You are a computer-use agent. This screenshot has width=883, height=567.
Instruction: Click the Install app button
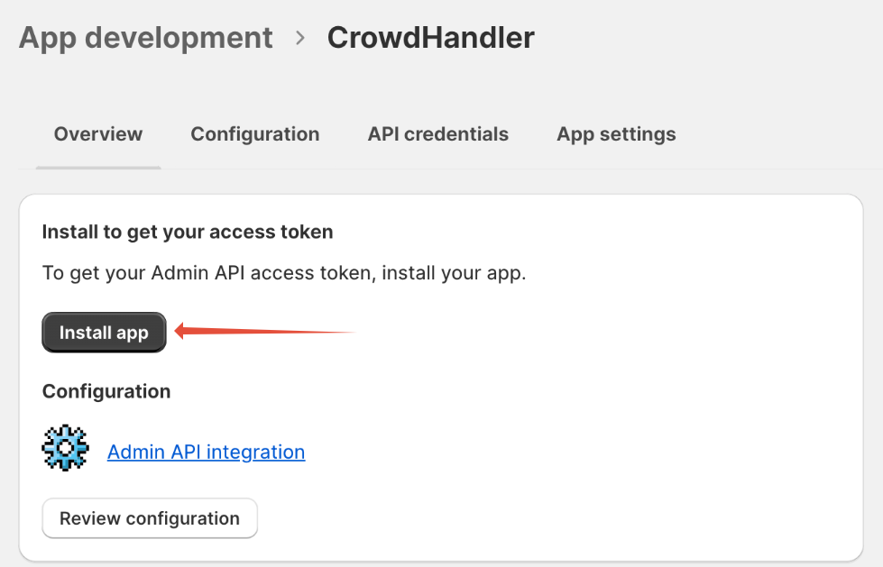tap(105, 333)
